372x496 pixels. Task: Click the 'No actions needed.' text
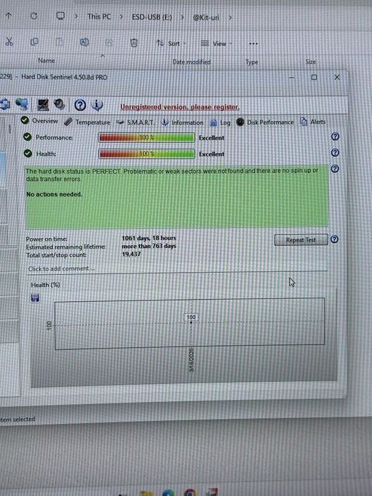[x=54, y=194]
